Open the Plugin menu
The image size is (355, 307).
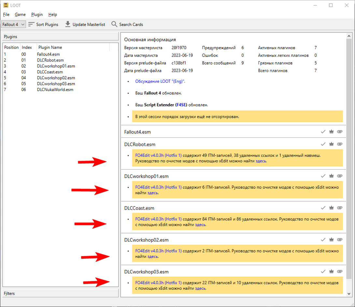click(x=37, y=14)
